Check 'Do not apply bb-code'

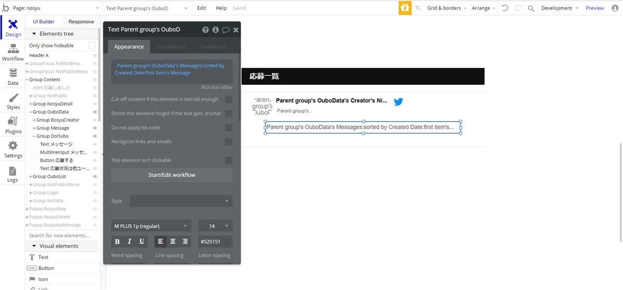(228, 127)
